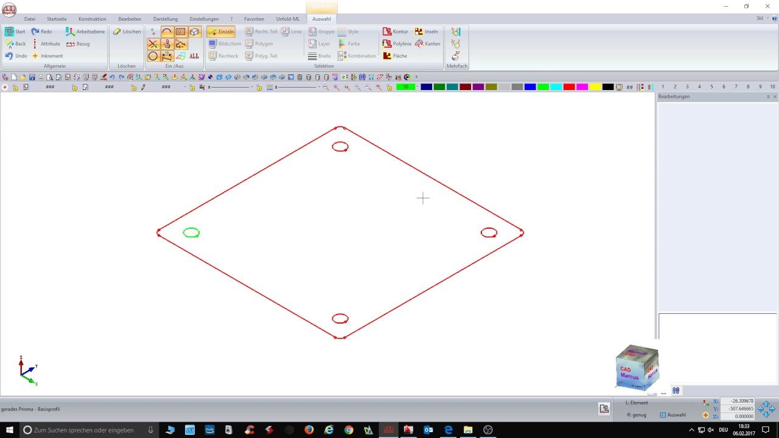The image size is (779, 438).
Task: Pick the yellow color swatch
Action: coord(595,87)
